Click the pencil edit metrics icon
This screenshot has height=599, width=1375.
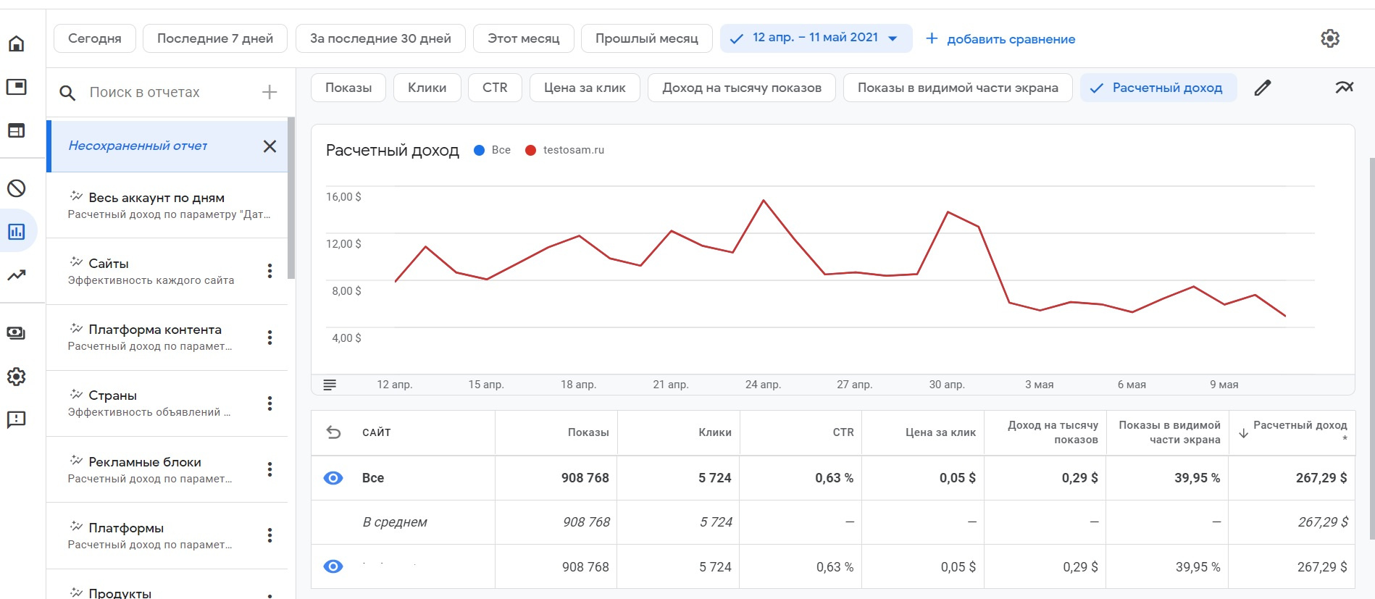(1263, 88)
